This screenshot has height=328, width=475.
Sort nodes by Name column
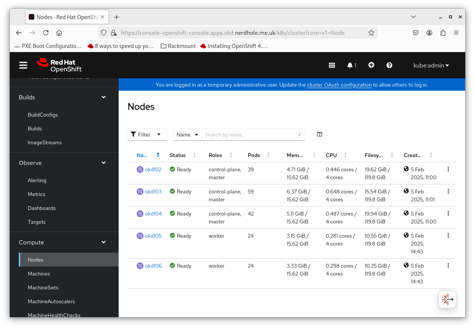[148, 155]
